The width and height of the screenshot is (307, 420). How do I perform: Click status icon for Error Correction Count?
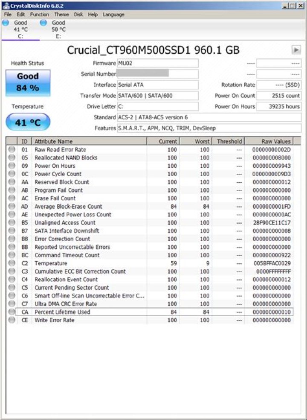coord(12,239)
